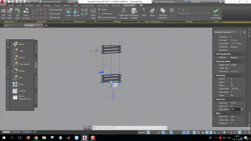
Task: Open the Parameter Sets palette tab
Action: click(36, 82)
